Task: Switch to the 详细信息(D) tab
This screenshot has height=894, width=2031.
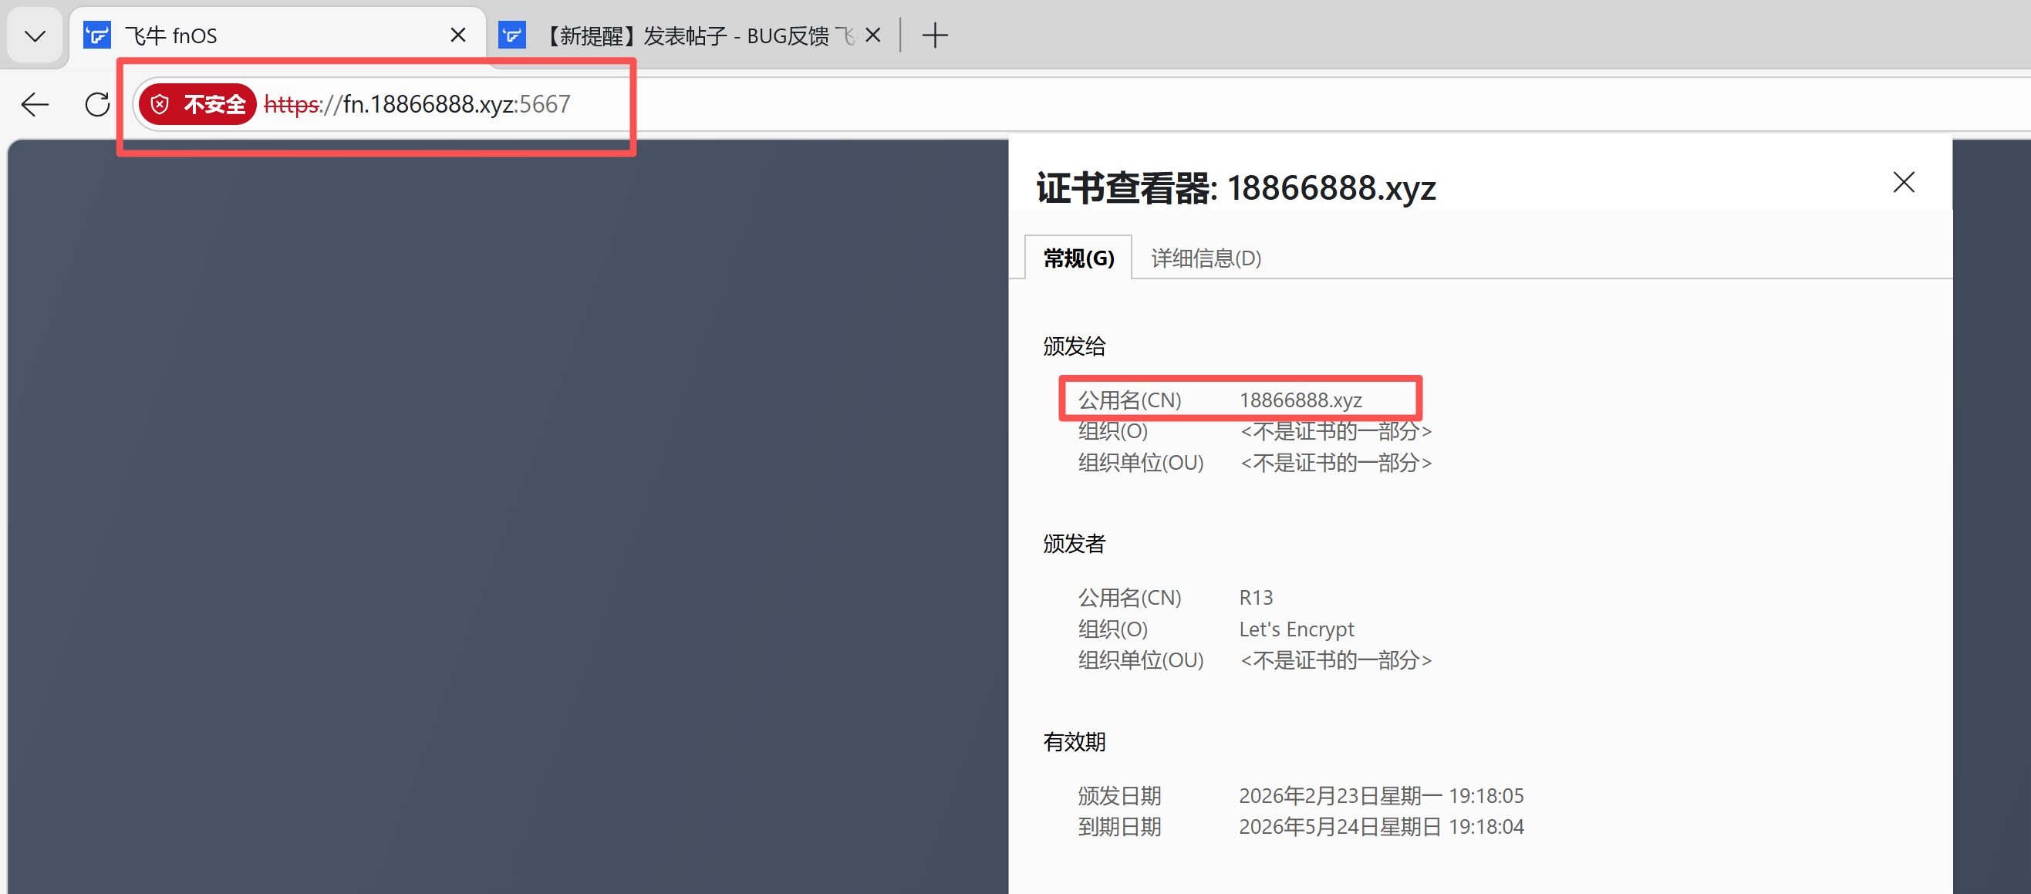Action: point(1206,258)
